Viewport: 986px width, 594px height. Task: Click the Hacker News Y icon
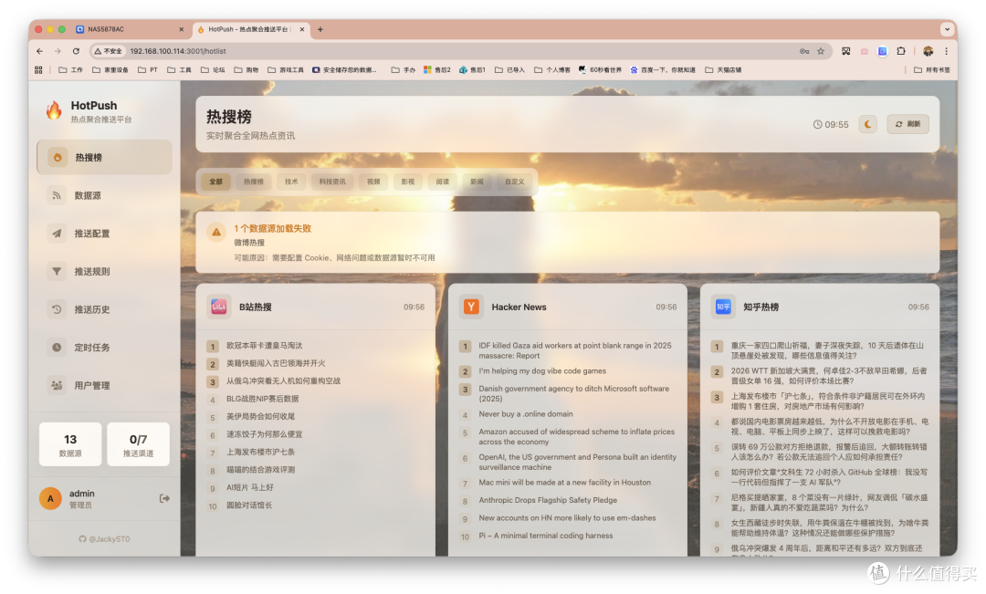pos(471,307)
